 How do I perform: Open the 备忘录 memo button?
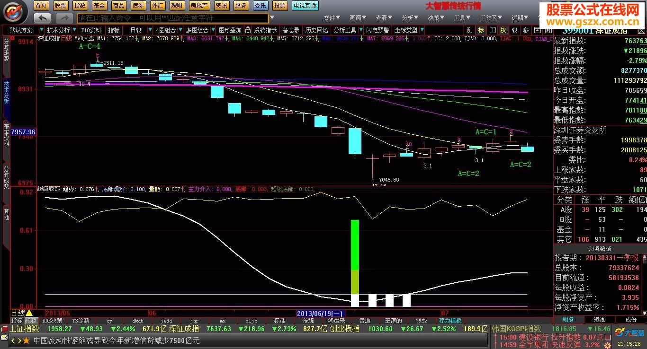291,30
